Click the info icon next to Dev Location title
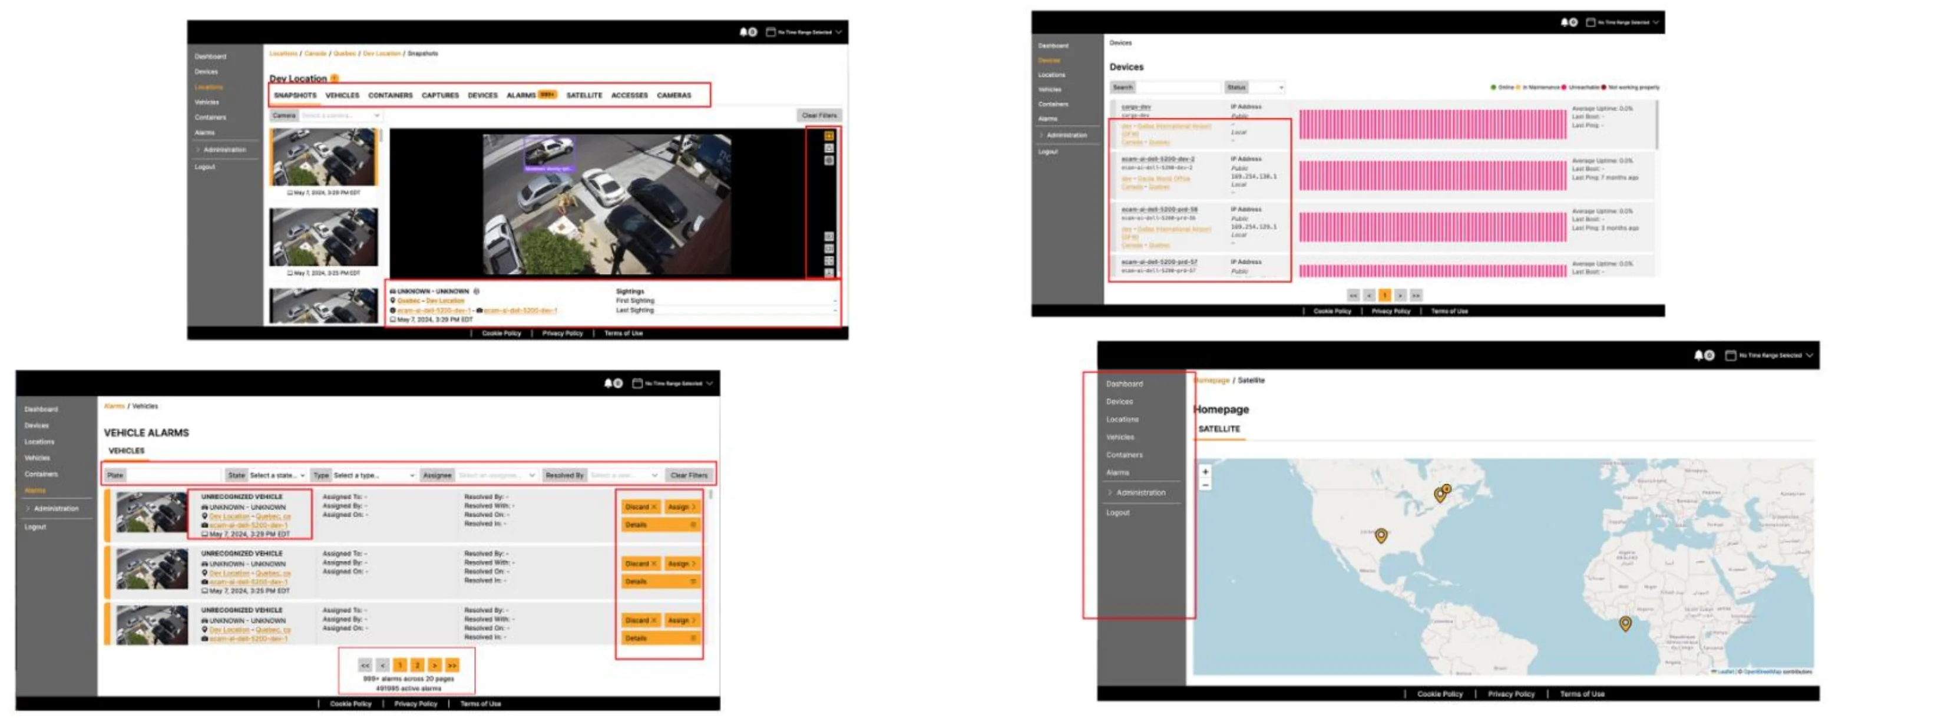Screen dimensions: 1951x718 [335, 78]
